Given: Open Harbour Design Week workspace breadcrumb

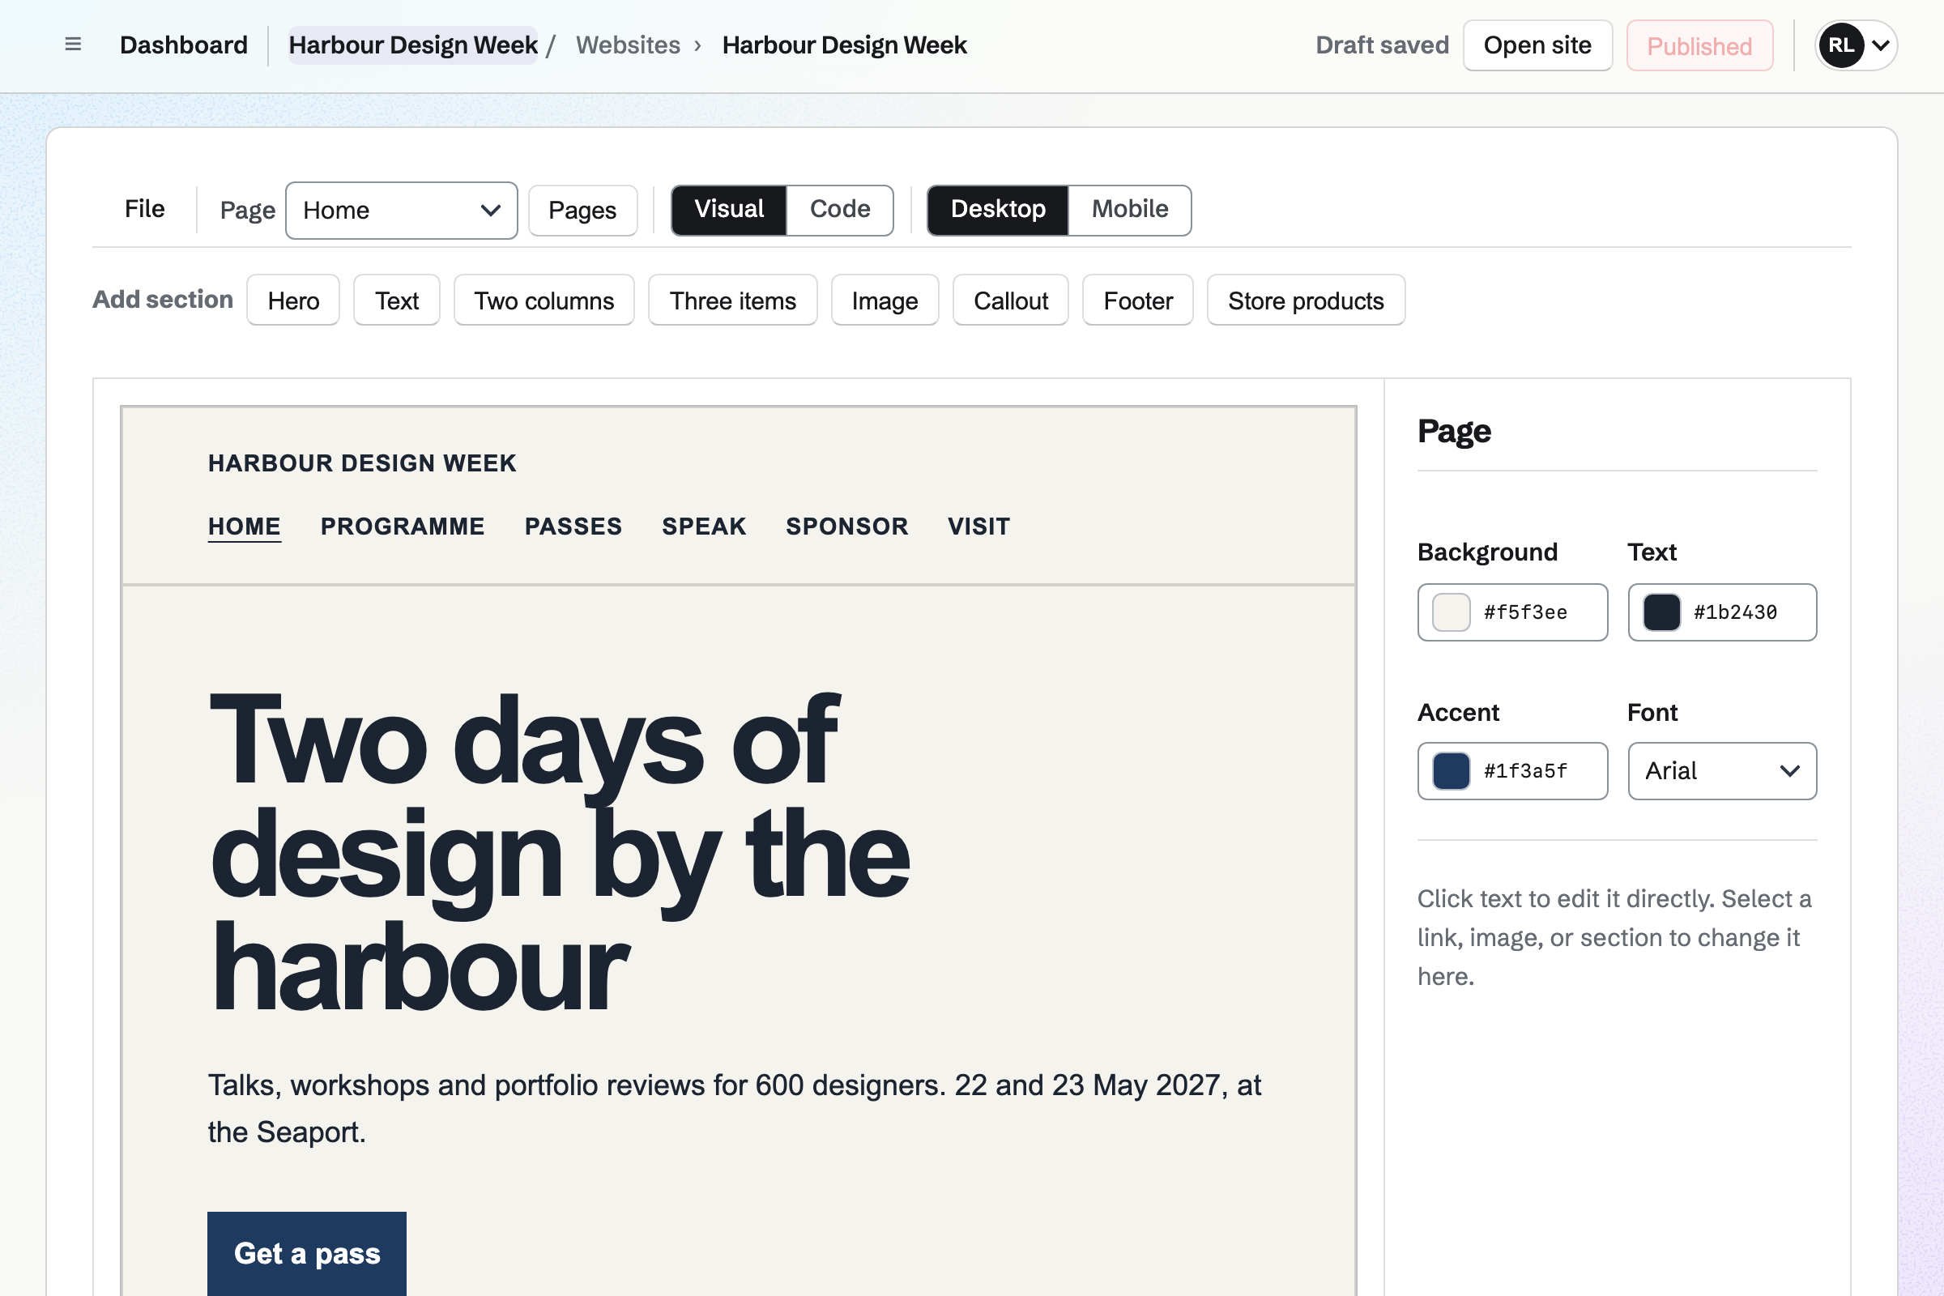Looking at the screenshot, I should click(x=413, y=45).
